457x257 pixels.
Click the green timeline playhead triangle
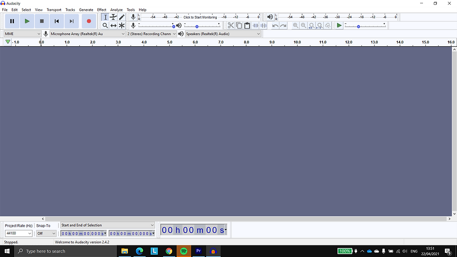tap(8, 42)
